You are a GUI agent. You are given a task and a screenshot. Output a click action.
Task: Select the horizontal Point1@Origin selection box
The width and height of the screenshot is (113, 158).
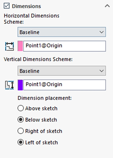64,46
